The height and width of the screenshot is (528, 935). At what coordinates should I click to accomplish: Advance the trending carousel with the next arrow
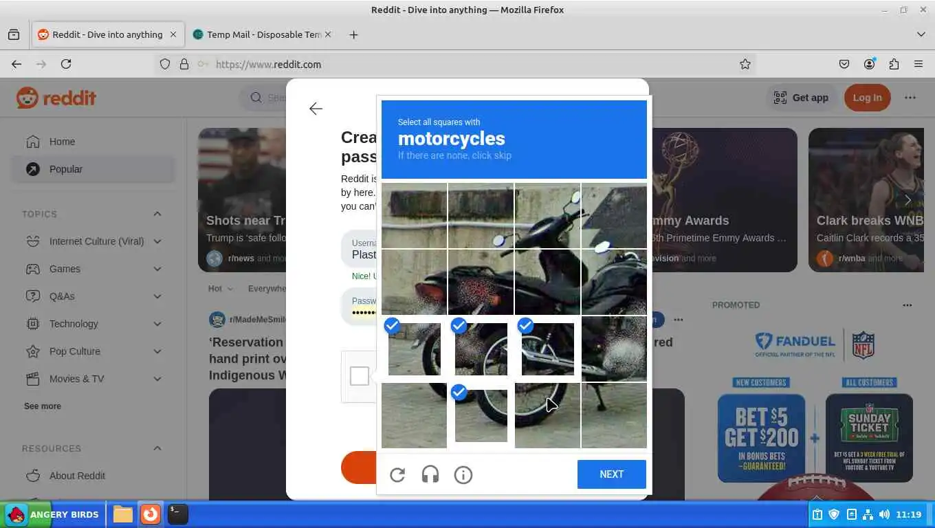click(x=907, y=200)
